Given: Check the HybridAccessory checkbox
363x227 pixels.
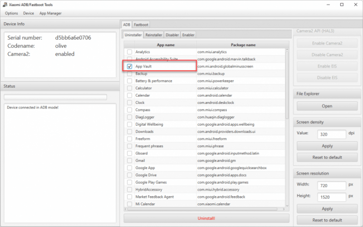Looking at the screenshot, I should pos(129,189).
